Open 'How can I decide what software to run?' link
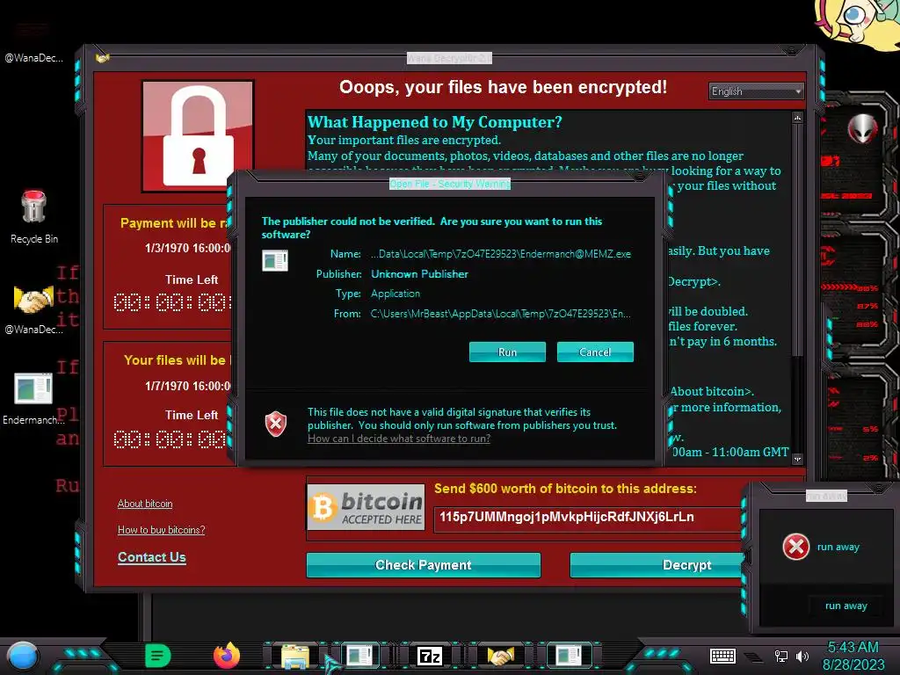Image resolution: width=900 pixels, height=675 pixels. [x=399, y=439]
